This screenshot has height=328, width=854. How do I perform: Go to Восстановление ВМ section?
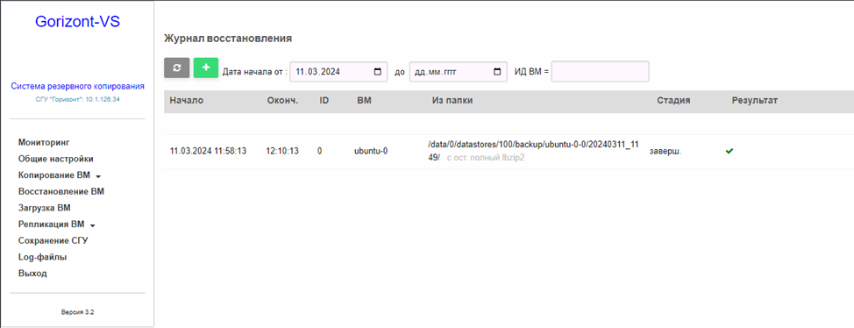61,192
